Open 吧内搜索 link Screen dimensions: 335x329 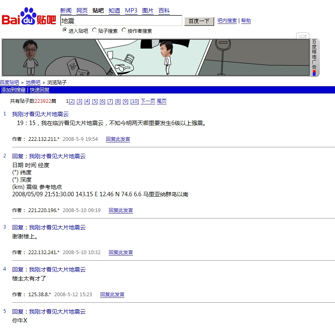point(227,21)
